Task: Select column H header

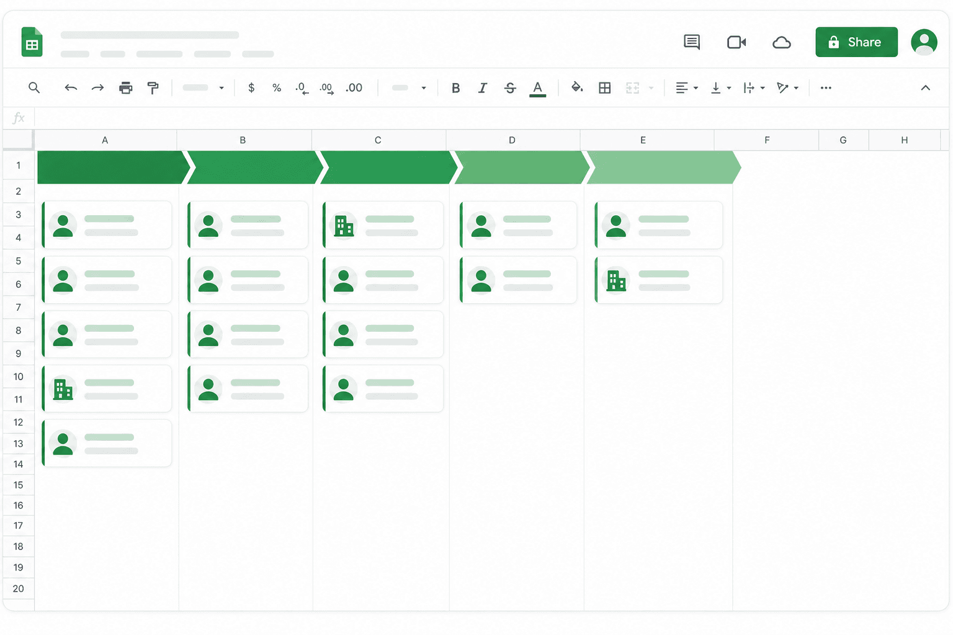Action: [x=905, y=140]
